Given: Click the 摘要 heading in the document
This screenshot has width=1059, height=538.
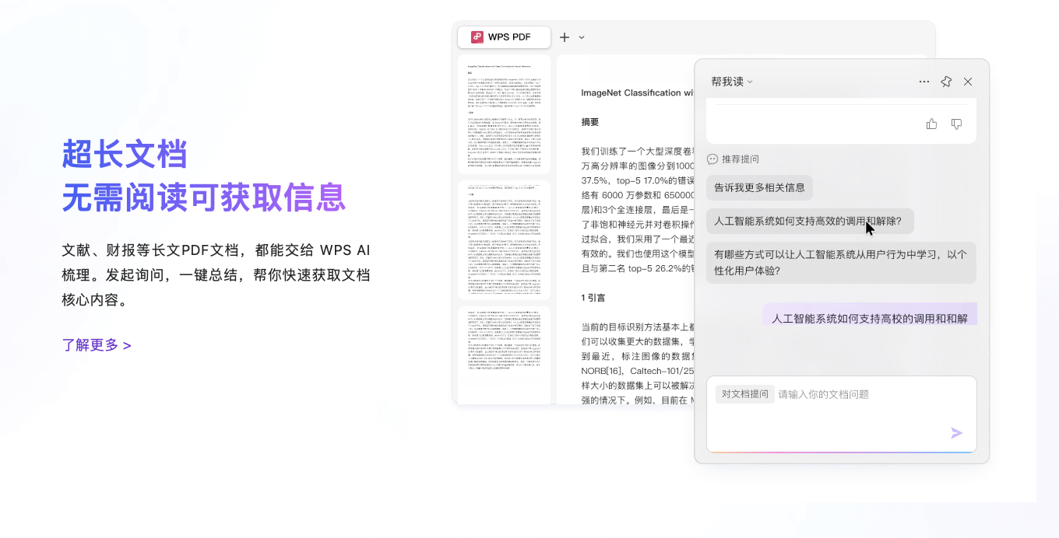Looking at the screenshot, I should tap(590, 122).
